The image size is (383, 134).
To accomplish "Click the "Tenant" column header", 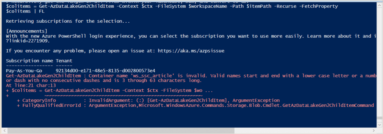I will (64, 61).
